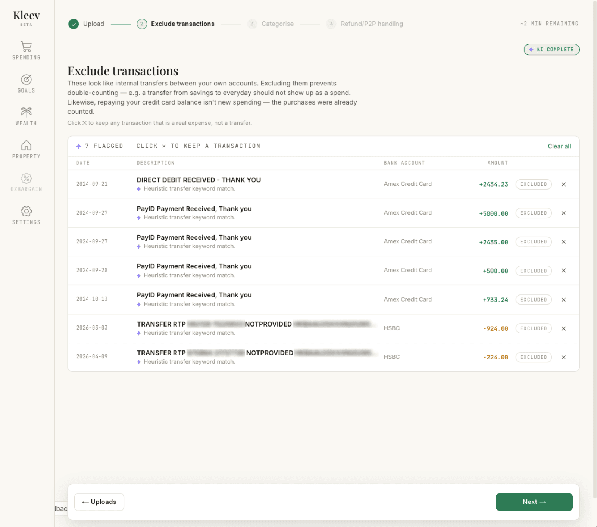
Task: Click the step 3 circle for Categorise
Action: click(x=252, y=24)
